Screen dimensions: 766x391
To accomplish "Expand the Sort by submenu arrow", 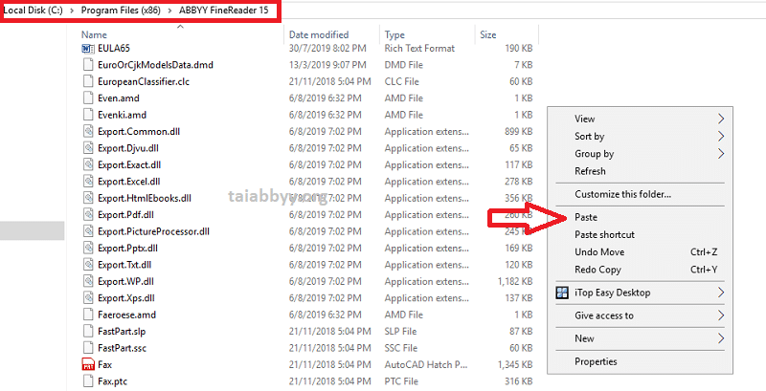I will 721,136.
